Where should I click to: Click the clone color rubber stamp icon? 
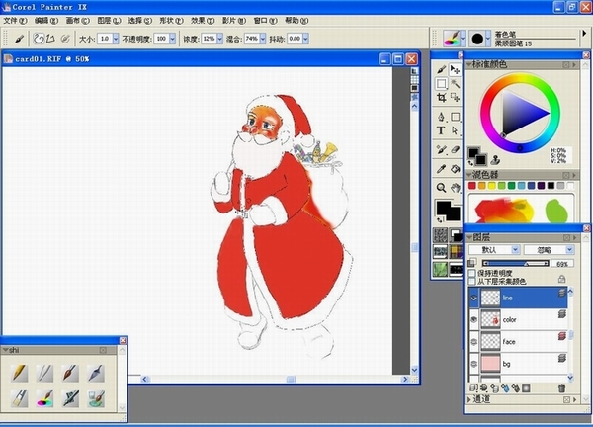pyautogui.click(x=495, y=160)
